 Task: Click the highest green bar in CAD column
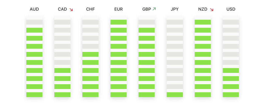62,70
